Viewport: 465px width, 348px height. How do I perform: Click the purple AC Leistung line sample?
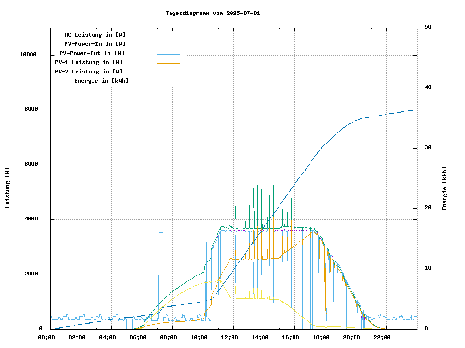pos(168,35)
